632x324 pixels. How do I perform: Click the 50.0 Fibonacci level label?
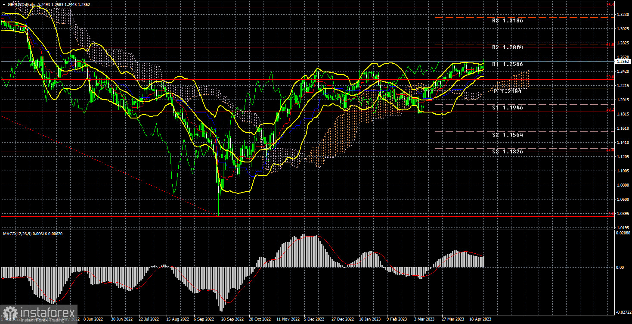pos(610,77)
